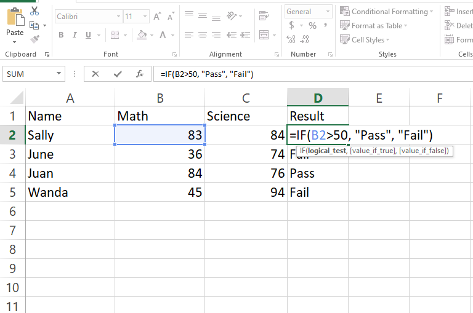Screen dimensions: 473x313
Task: Click the Math value 36 cell
Action: [x=160, y=154]
